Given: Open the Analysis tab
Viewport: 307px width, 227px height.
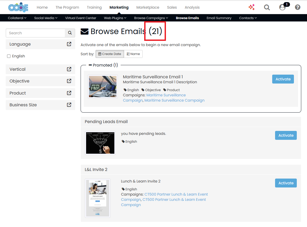Looking at the screenshot, I should coord(192,7).
